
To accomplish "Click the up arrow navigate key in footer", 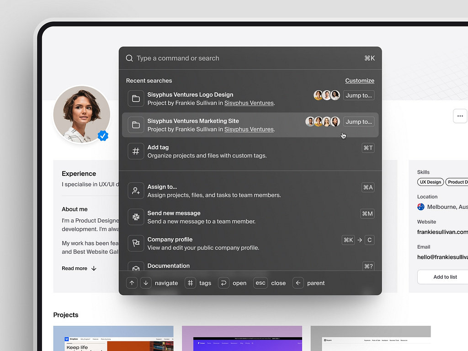I will coord(132,283).
